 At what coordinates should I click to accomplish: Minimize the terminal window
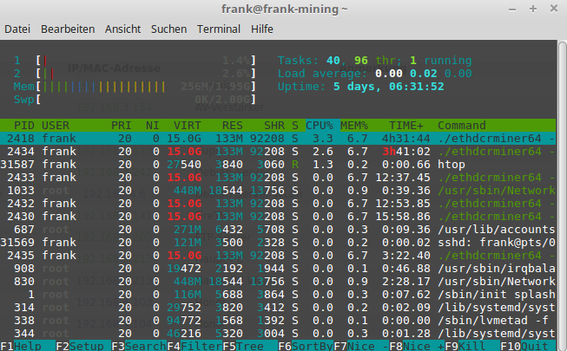coord(512,9)
